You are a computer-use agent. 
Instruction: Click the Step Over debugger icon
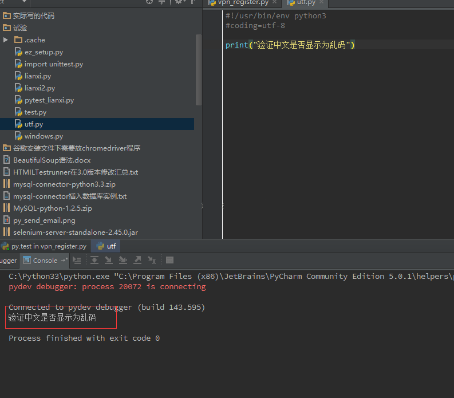pos(94,261)
